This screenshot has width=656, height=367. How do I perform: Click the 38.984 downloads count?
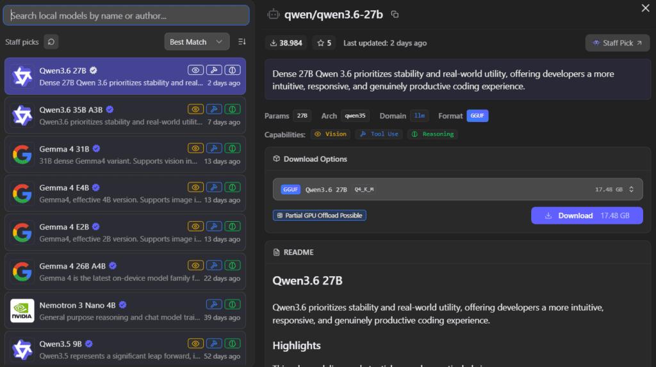[286, 43]
